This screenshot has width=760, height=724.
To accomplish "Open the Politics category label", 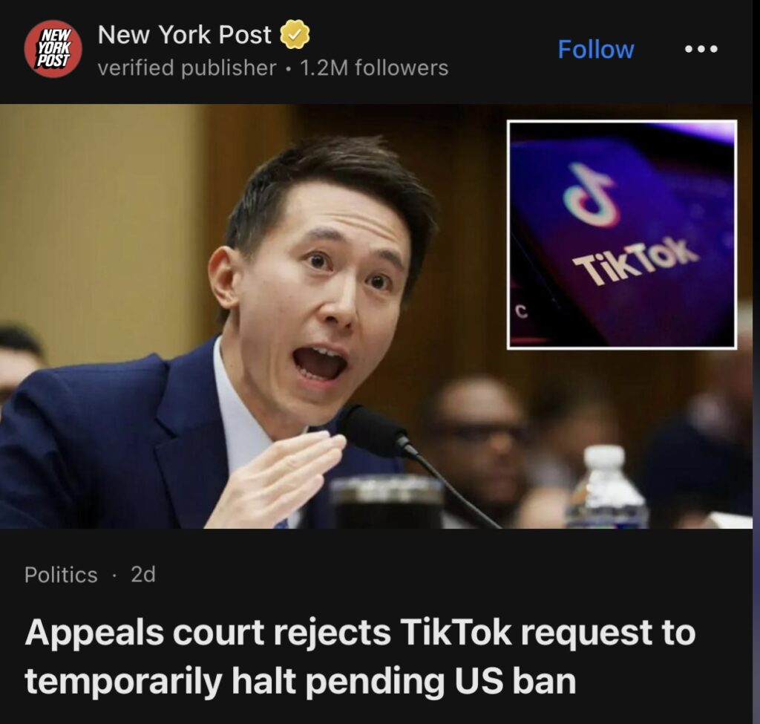I will pos(61,575).
